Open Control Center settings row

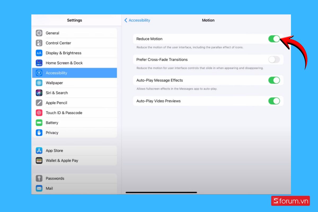pyautogui.click(x=74, y=43)
